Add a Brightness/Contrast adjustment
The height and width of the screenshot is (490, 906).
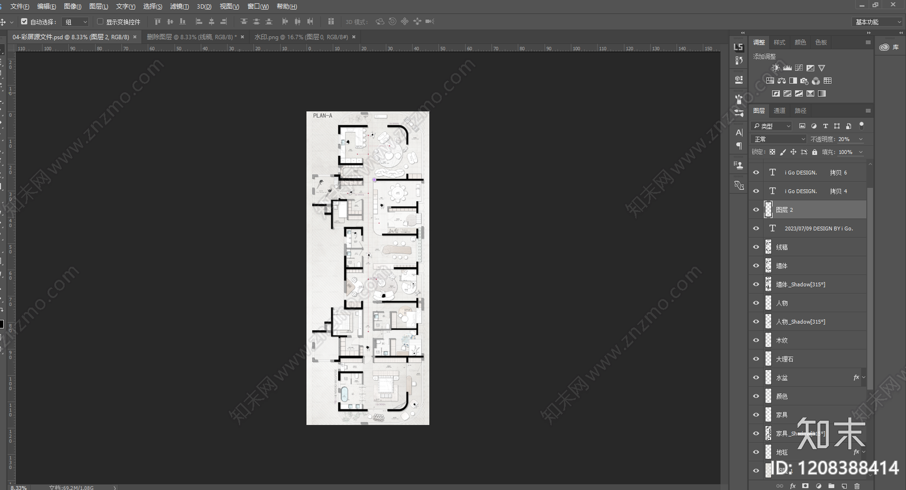pos(776,68)
